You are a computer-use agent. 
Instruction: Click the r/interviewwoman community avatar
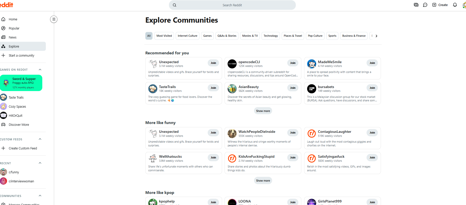4,181
